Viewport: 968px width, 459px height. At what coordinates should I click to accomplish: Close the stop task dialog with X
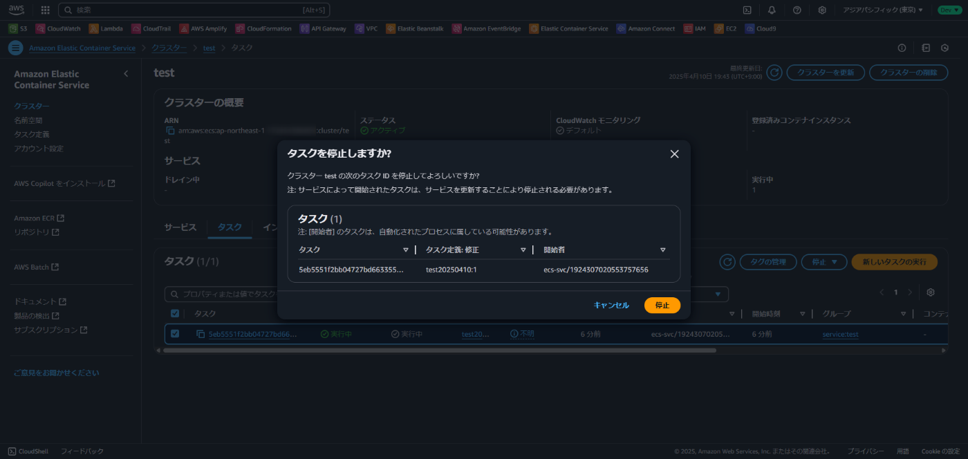(674, 153)
